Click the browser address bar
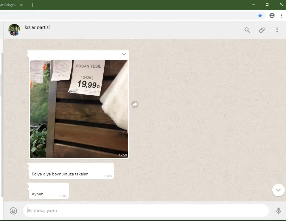Screen dimensions: 286x221 pyautogui.click(x=128, y=15)
